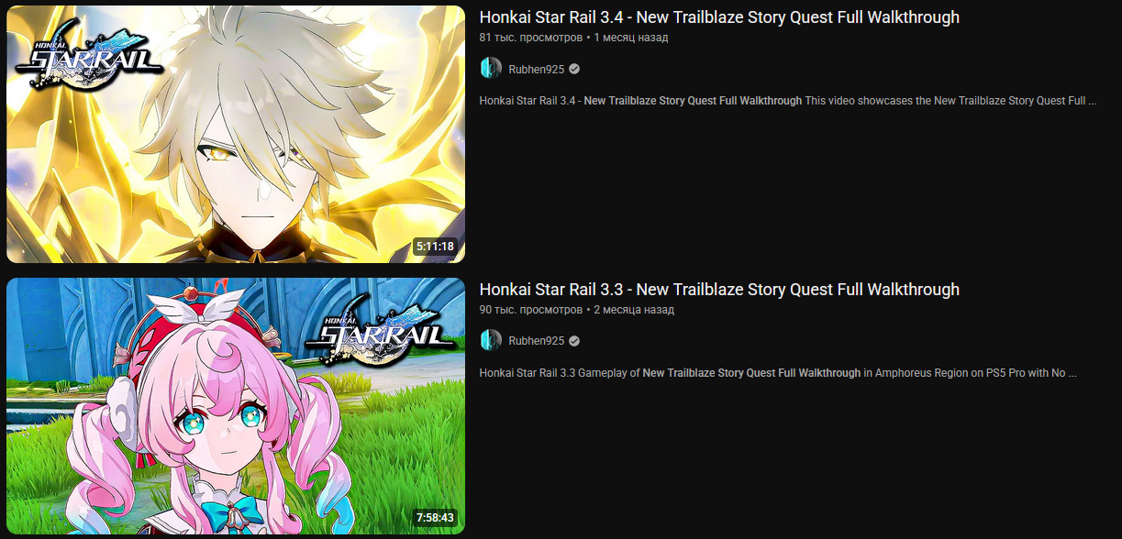Click the 7:58:43 duration badge
Image resolution: width=1122 pixels, height=539 pixels.
click(435, 518)
